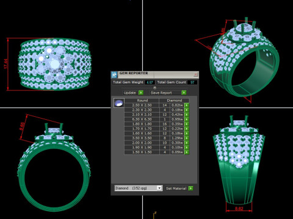Click the Gem Reporter title bar logo icon
Screen dimensions: 293x219
point(115,74)
